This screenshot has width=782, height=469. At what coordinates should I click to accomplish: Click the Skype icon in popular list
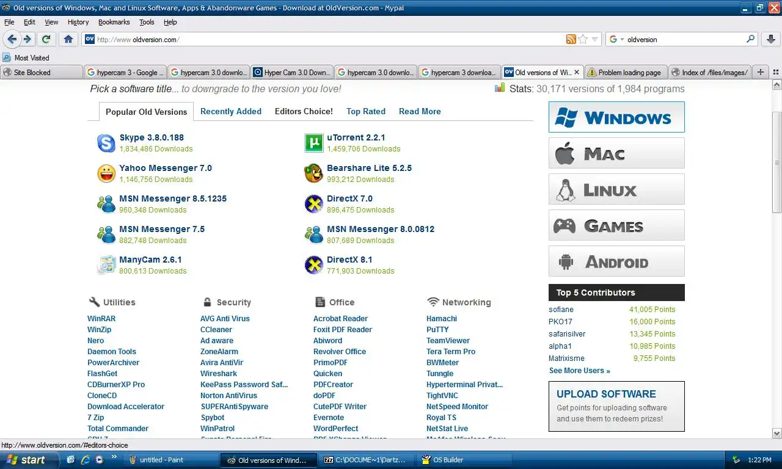[106, 143]
